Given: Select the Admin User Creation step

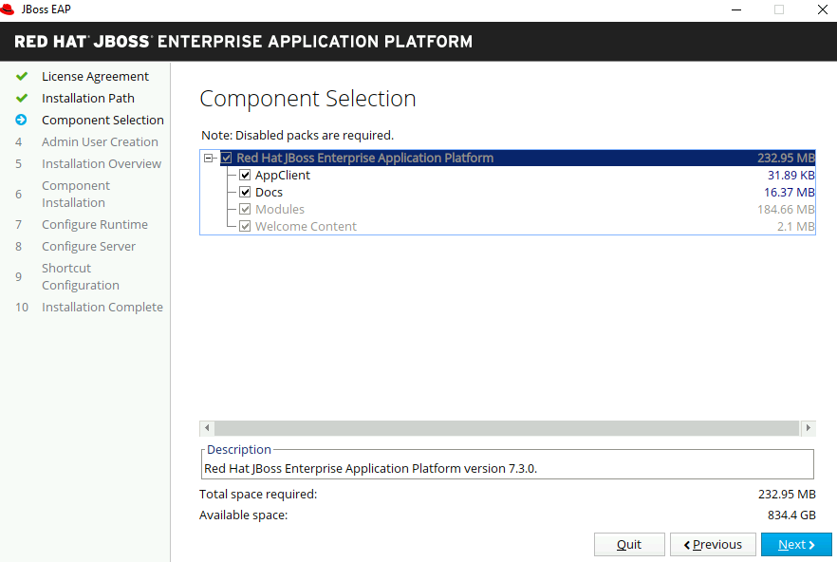Looking at the screenshot, I should (x=100, y=142).
